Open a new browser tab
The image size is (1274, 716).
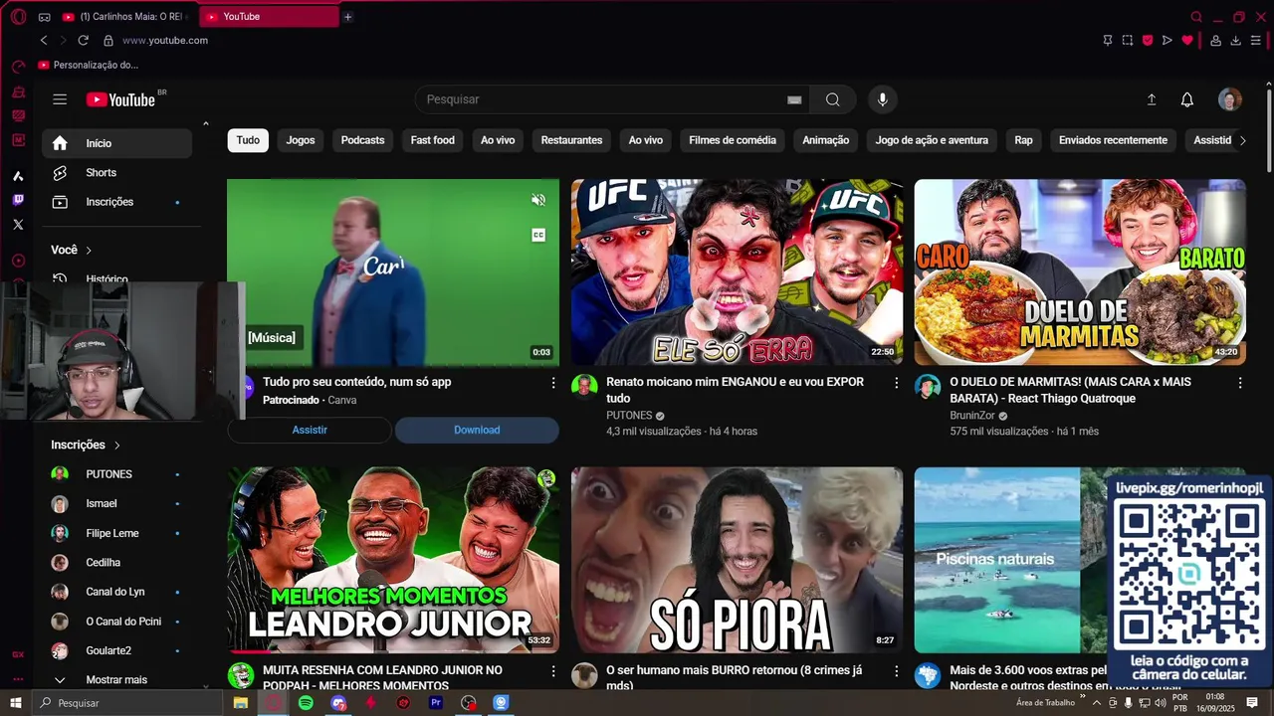click(347, 17)
